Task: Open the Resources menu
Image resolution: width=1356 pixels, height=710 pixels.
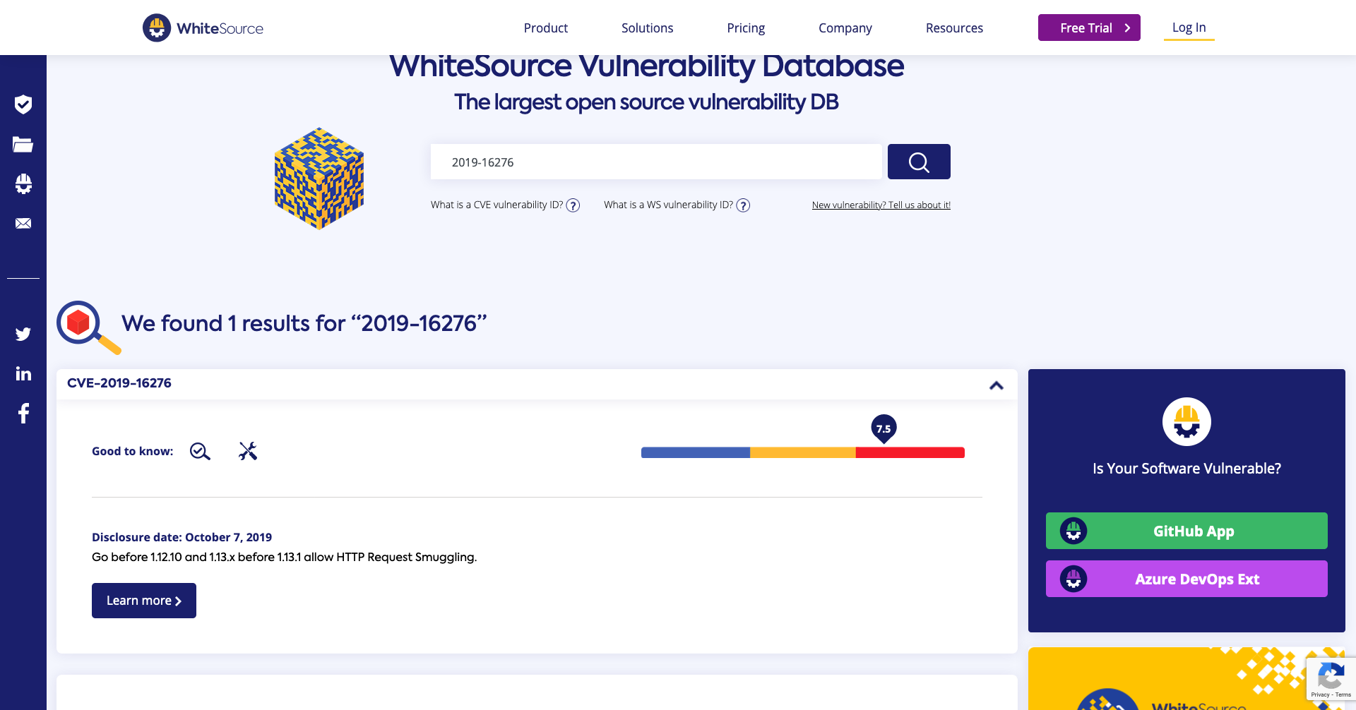Action: click(953, 28)
